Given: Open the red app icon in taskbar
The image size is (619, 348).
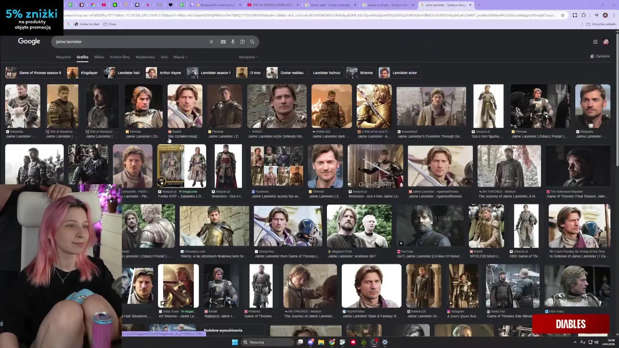Looking at the screenshot, I should coord(353,342).
